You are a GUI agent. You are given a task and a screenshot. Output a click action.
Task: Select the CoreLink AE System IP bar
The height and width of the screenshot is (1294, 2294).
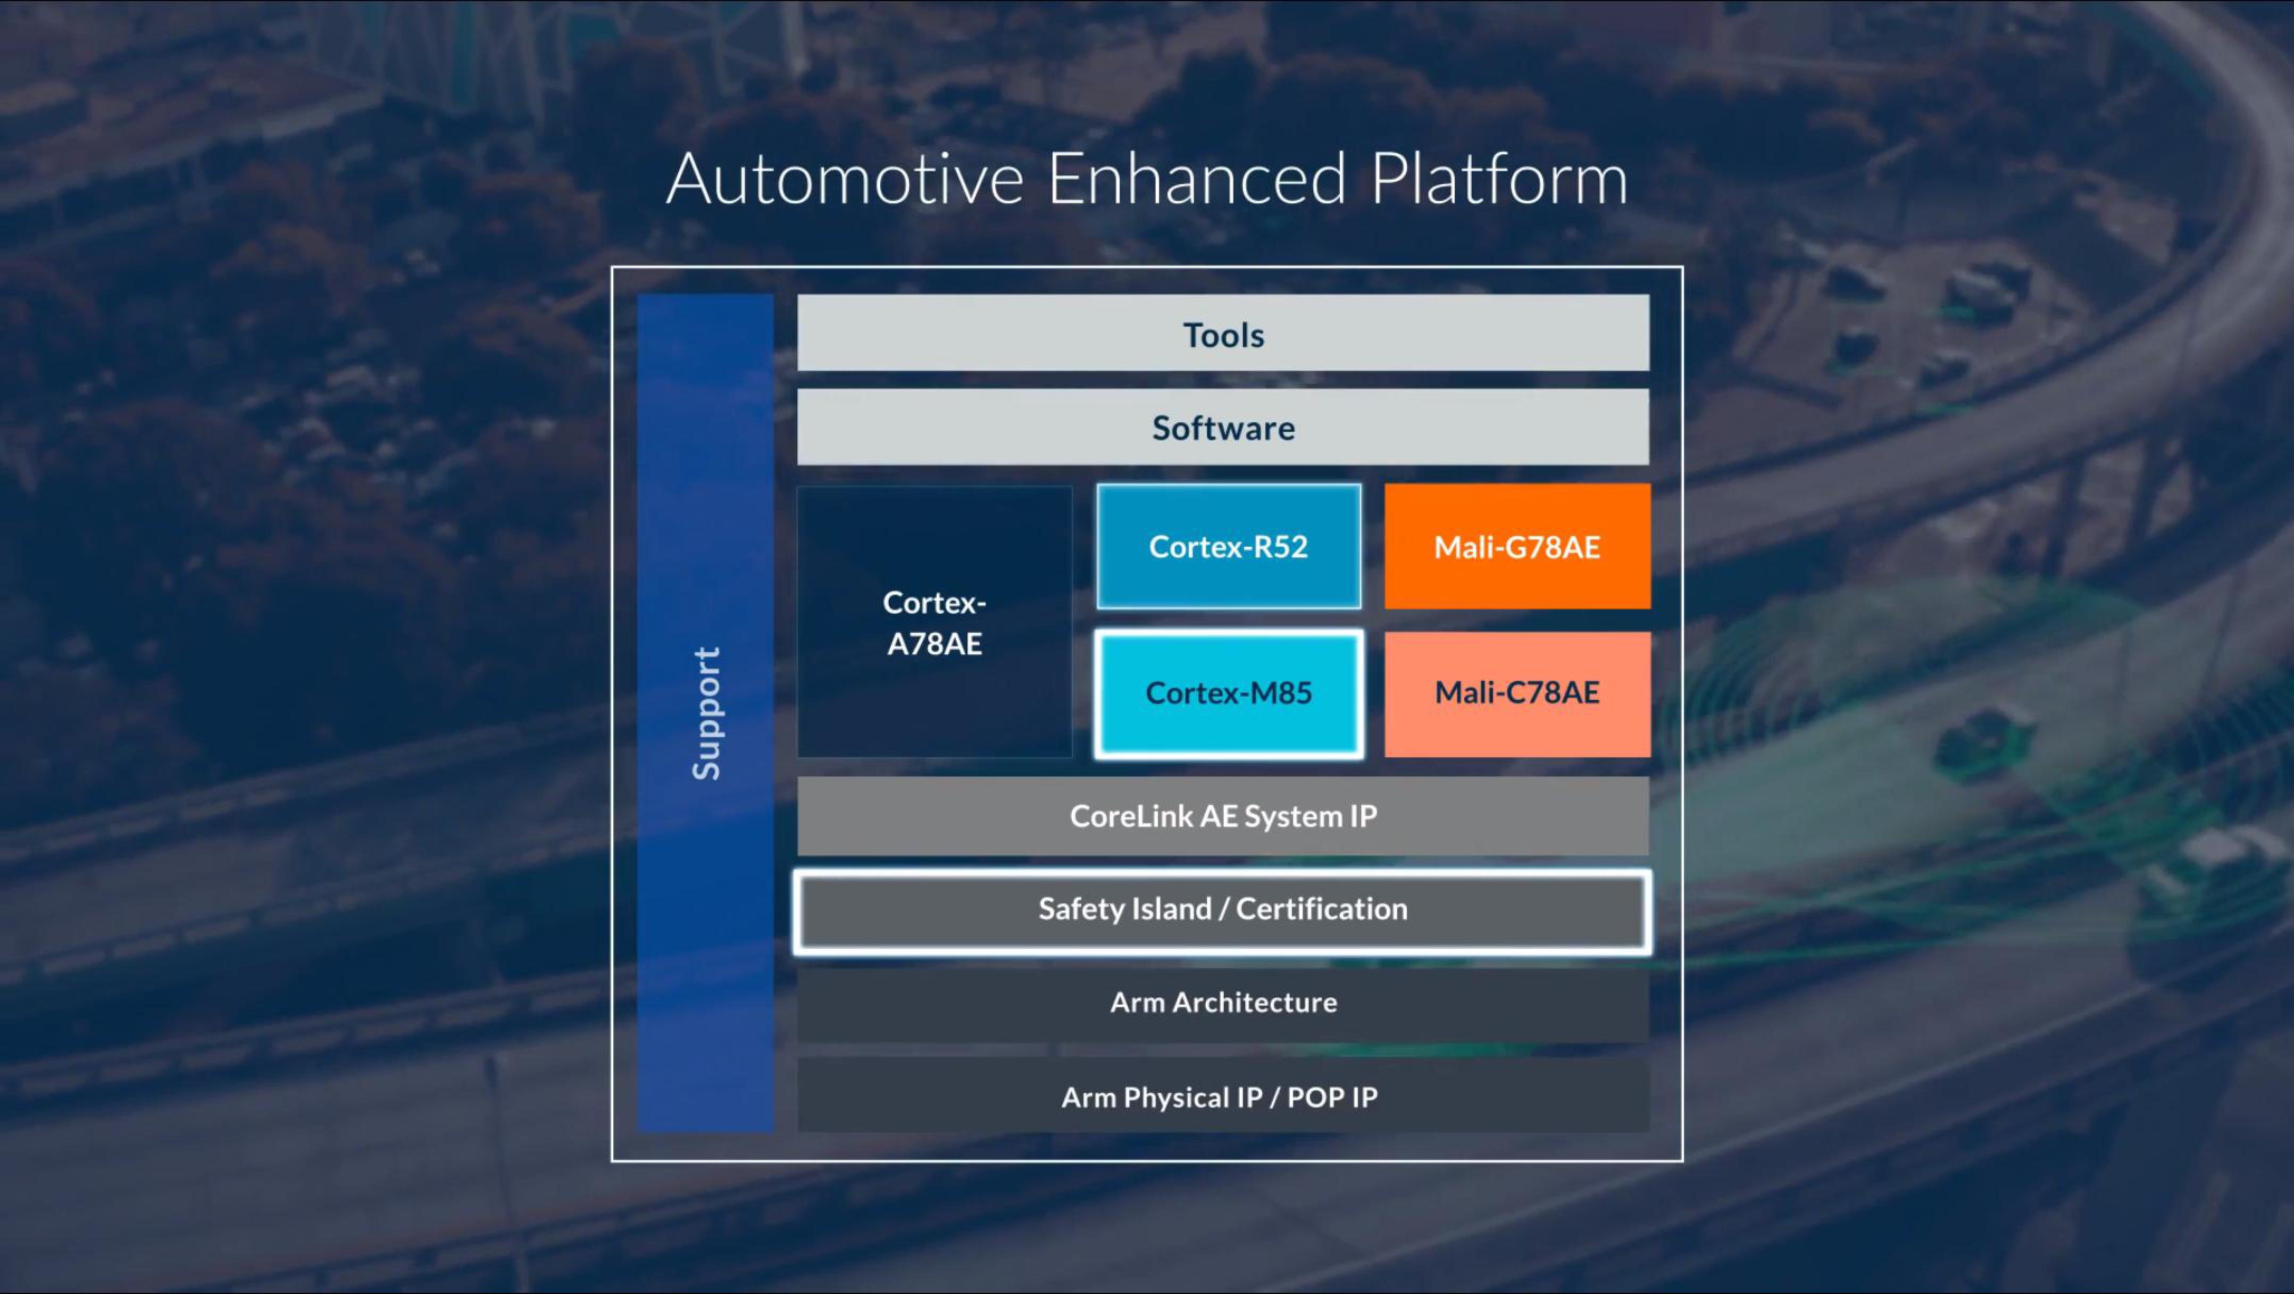tap(1223, 816)
